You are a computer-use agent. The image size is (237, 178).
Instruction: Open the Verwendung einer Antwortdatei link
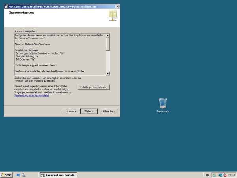point(32,95)
